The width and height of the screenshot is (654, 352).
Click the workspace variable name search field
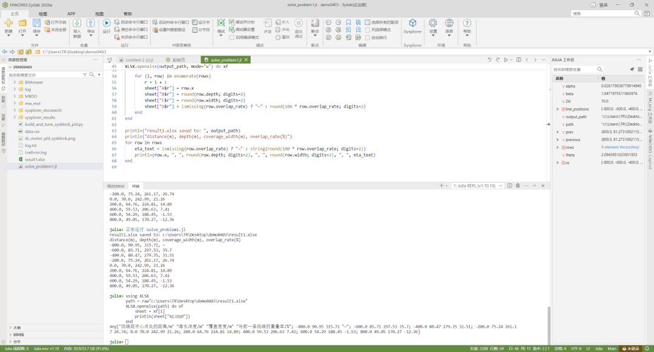point(578,70)
